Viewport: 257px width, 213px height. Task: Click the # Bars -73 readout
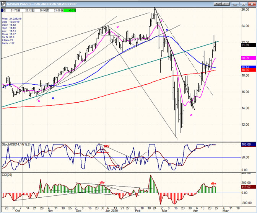point(7,40)
